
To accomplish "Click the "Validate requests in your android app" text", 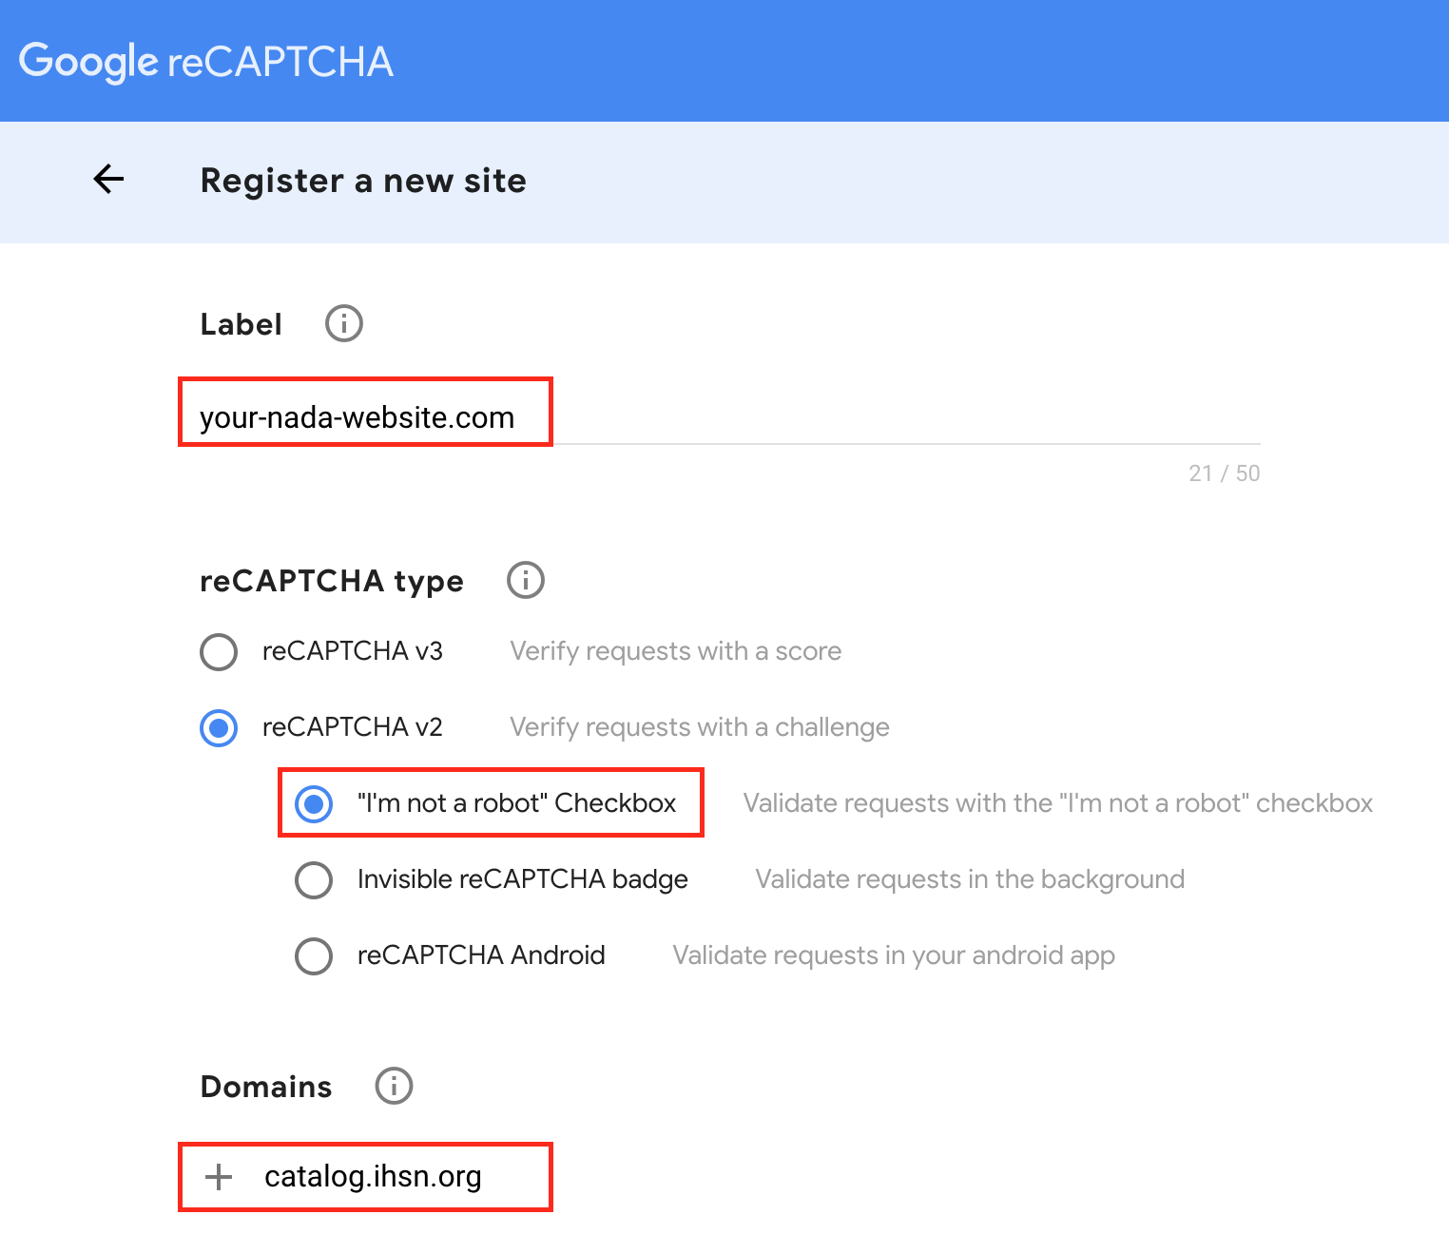I will pyautogui.click(x=894, y=955).
